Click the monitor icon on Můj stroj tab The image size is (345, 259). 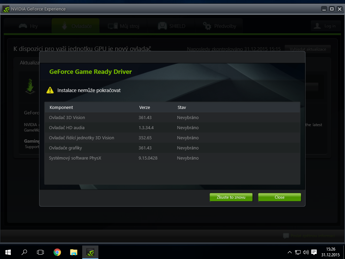pyautogui.click(x=113, y=26)
